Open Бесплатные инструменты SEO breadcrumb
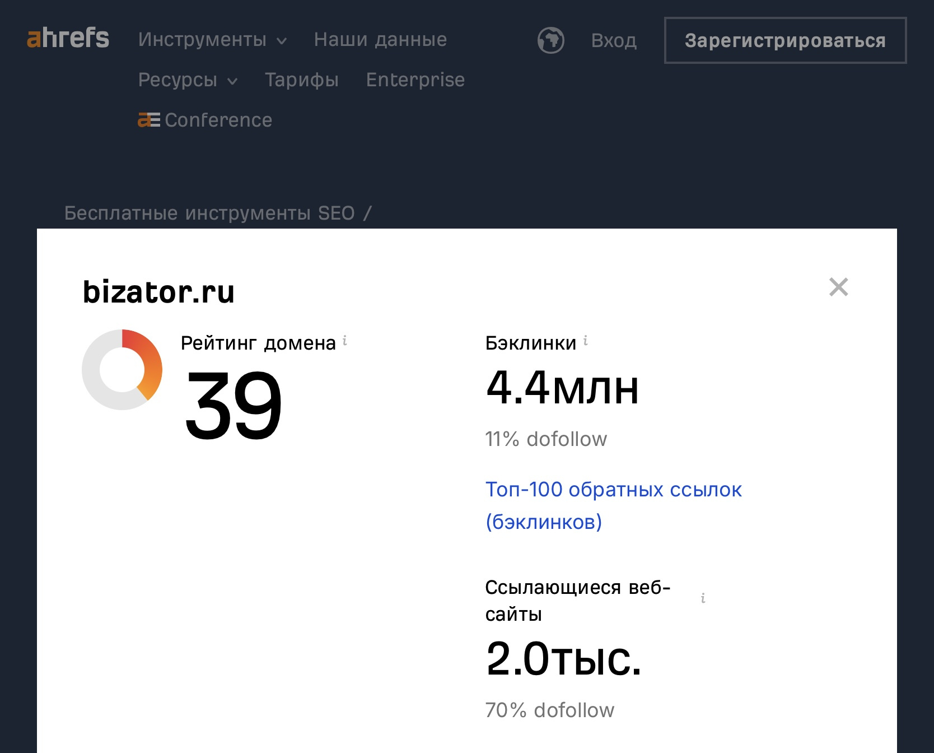The width and height of the screenshot is (934, 753). click(209, 213)
